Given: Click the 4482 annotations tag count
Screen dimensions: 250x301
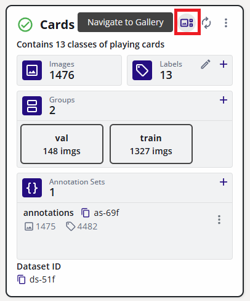Looking at the screenshot, I should pyautogui.click(x=82, y=226).
